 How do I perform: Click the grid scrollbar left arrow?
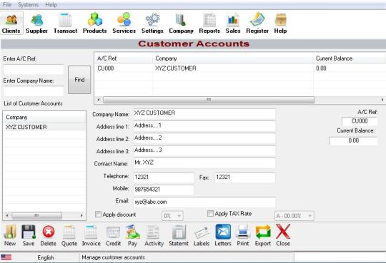pos(99,100)
